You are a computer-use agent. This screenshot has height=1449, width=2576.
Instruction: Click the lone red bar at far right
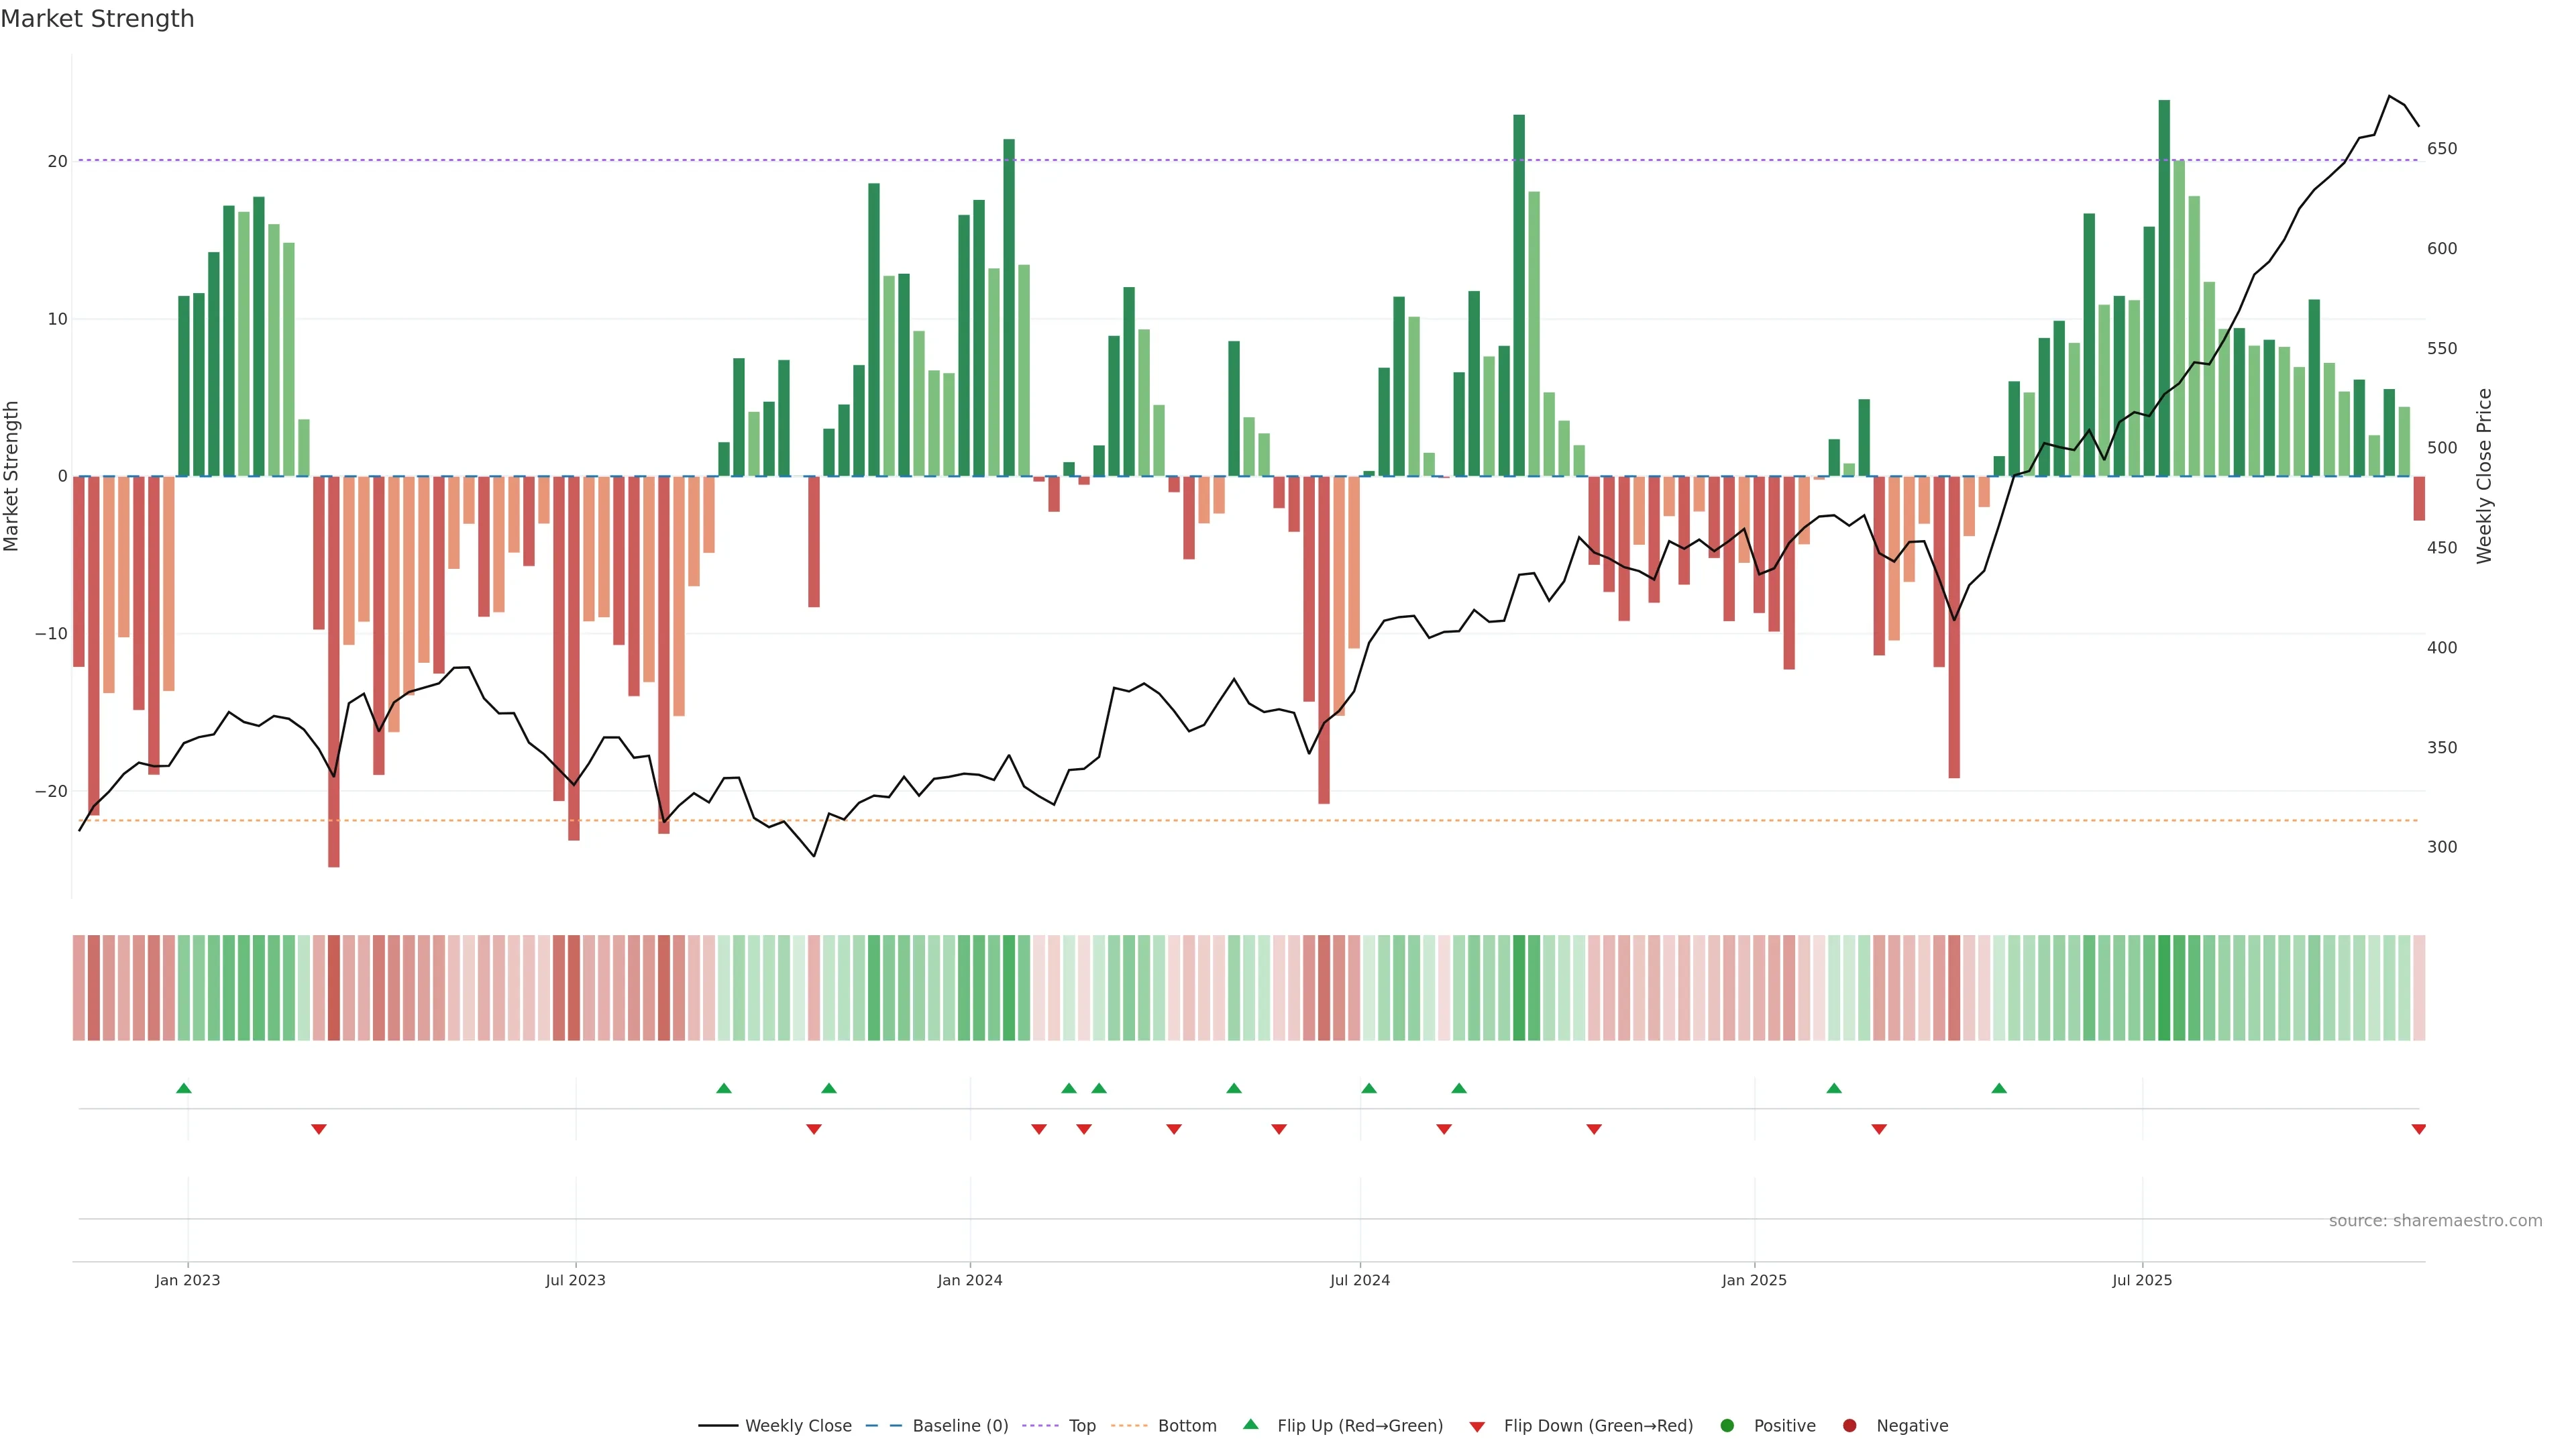tap(2418, 498)
